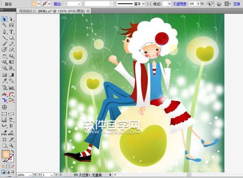Open status bar display options arrow
243x178 pixels.
(110, 175)
